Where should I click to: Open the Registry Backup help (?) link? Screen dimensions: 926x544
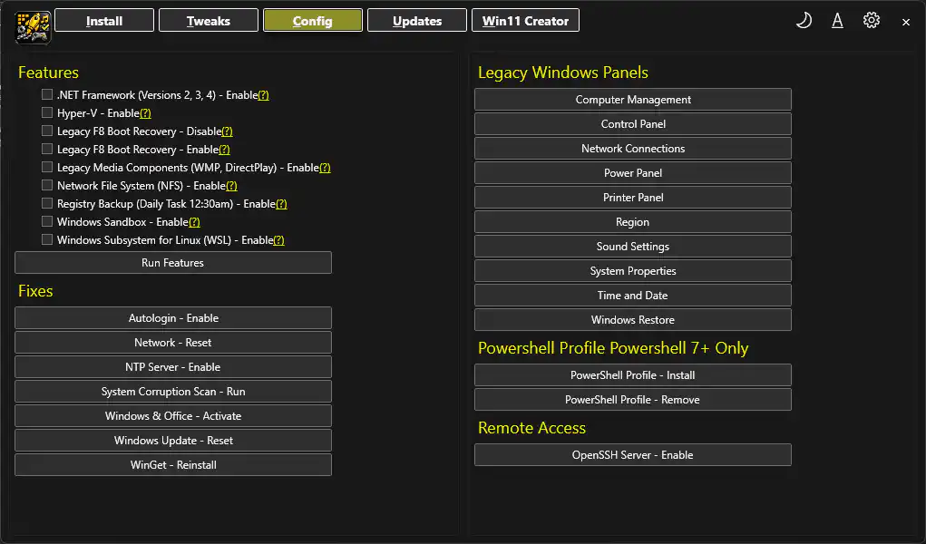(x=282, y=204)
